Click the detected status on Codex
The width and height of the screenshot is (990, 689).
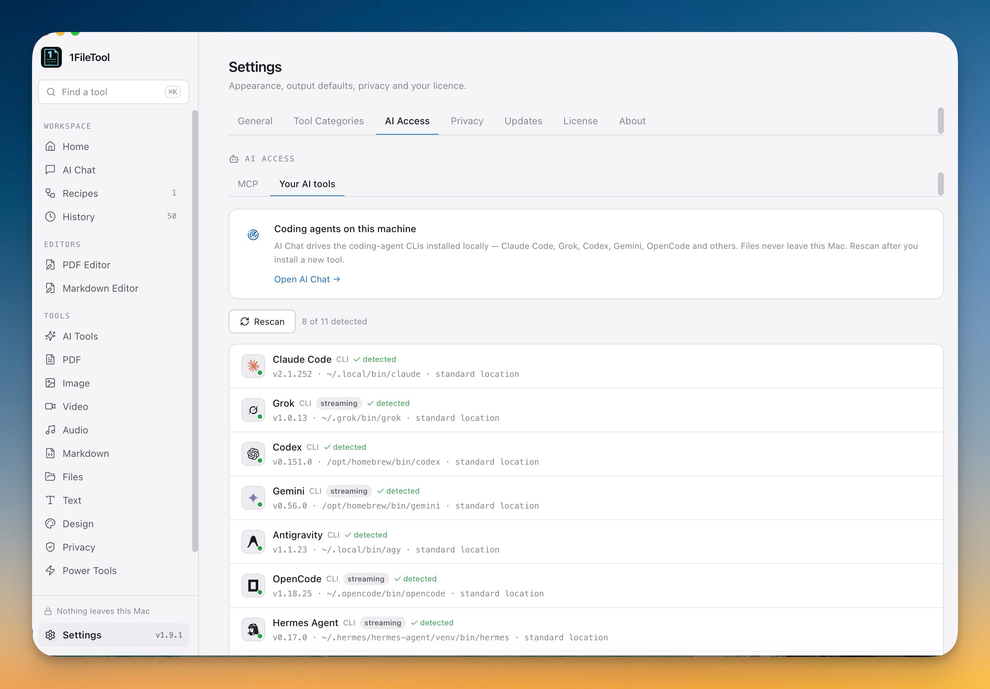[x=345, y=447]
